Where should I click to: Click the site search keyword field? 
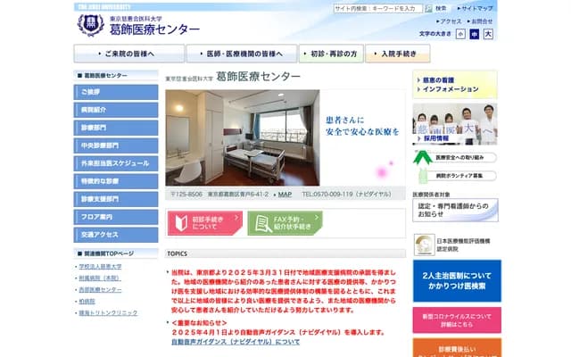(x=378, y=8)
